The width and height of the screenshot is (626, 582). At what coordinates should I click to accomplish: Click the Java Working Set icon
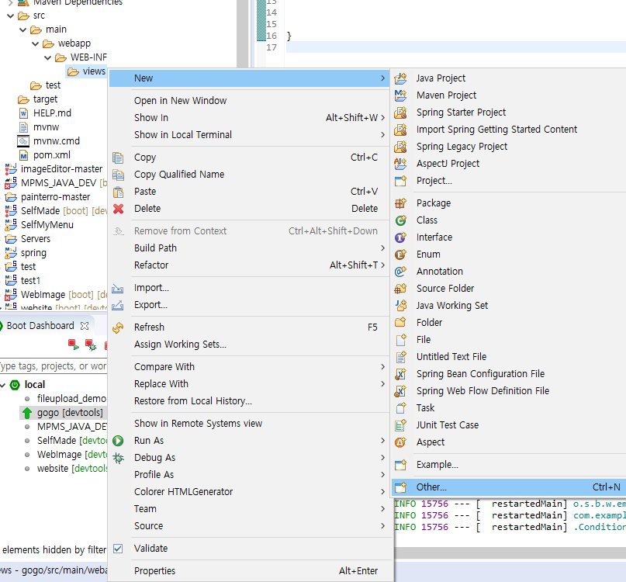(x=400, y=306)
